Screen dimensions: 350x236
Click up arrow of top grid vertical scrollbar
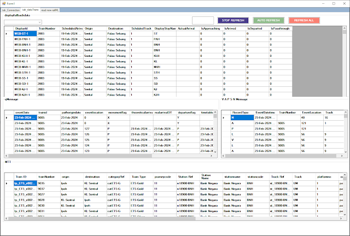[x=345, y=28]
